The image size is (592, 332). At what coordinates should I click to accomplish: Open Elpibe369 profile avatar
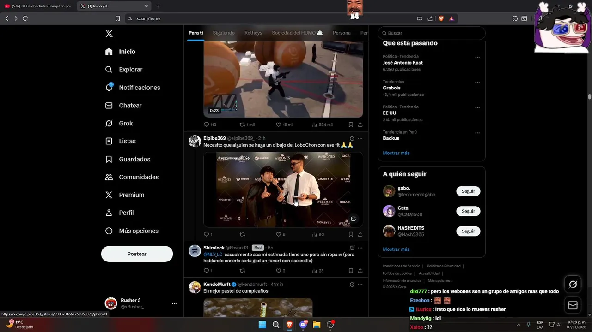(195, 141)
